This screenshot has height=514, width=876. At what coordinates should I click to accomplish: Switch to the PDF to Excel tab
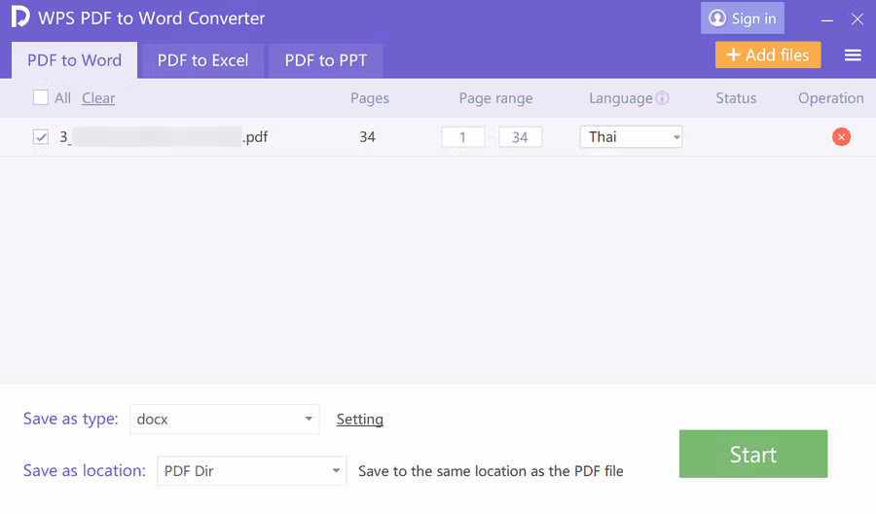point(202,60)
